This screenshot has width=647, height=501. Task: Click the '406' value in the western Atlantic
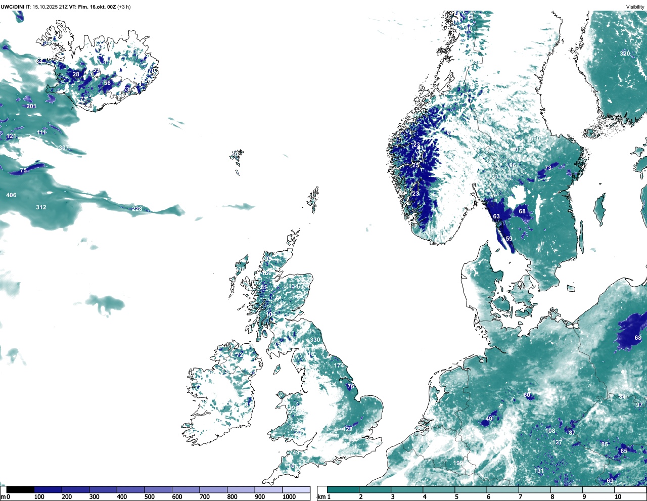point(11,195)
